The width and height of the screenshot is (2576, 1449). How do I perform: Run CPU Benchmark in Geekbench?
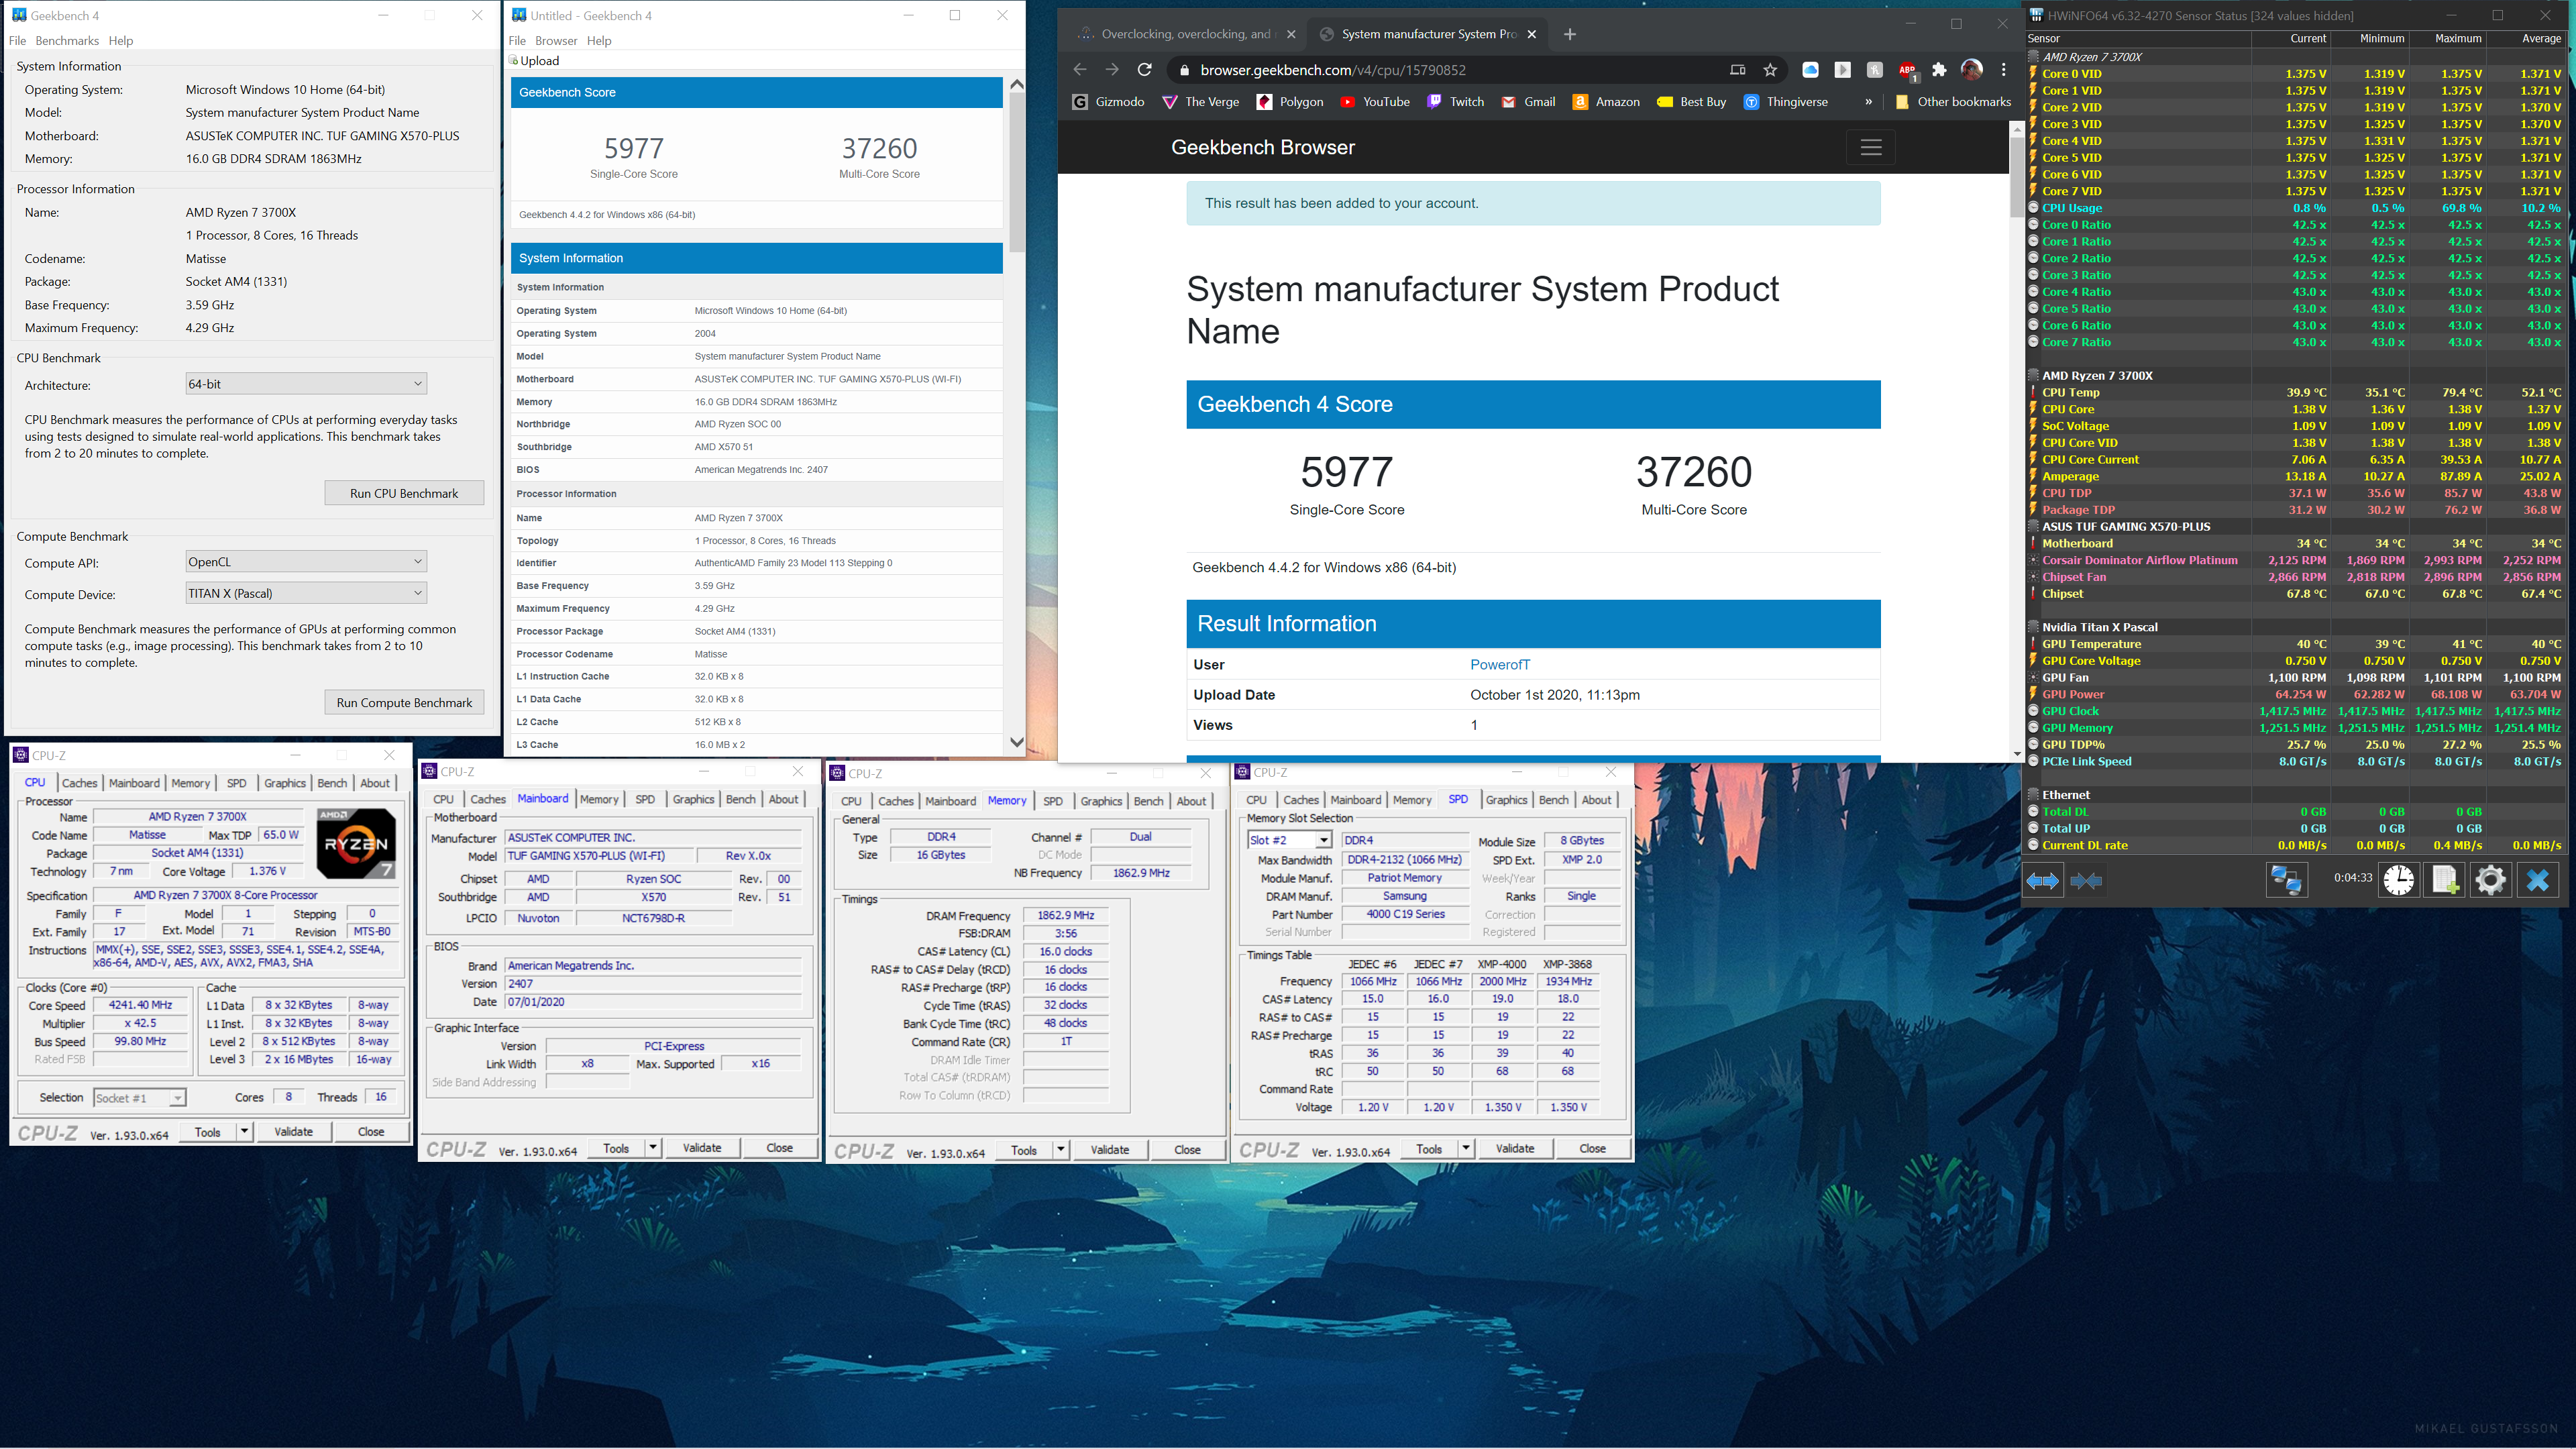coord(404,493)
